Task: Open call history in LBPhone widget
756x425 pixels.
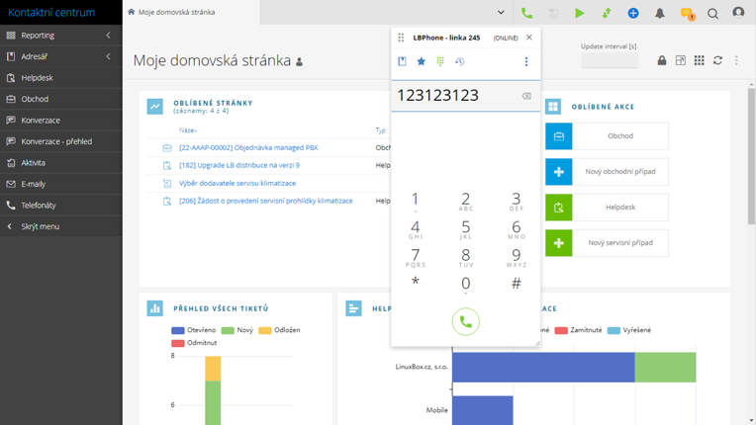Action: coord(459,61)
